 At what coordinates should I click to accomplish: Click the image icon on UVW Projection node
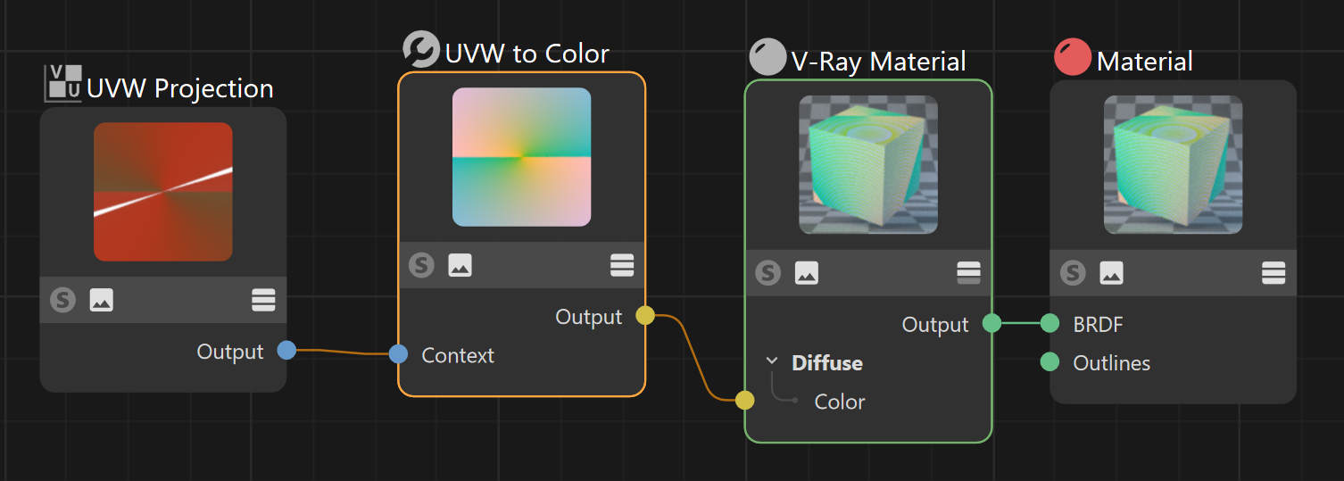click(102, 300)
